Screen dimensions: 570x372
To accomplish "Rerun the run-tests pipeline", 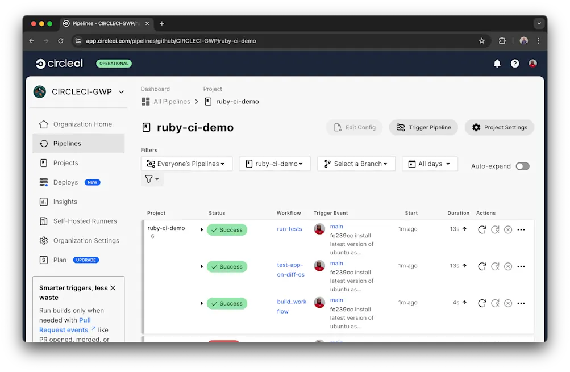I will 482,229.
